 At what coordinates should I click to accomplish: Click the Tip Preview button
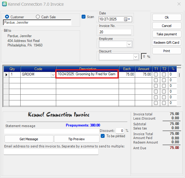coord(77,139)
